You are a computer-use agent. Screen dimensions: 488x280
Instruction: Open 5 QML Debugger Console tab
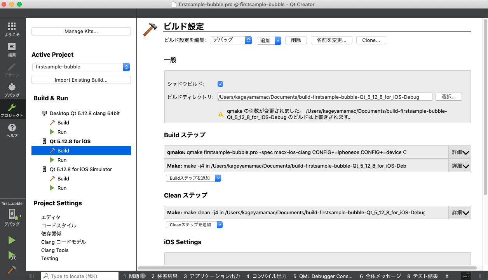click(323, 276)
